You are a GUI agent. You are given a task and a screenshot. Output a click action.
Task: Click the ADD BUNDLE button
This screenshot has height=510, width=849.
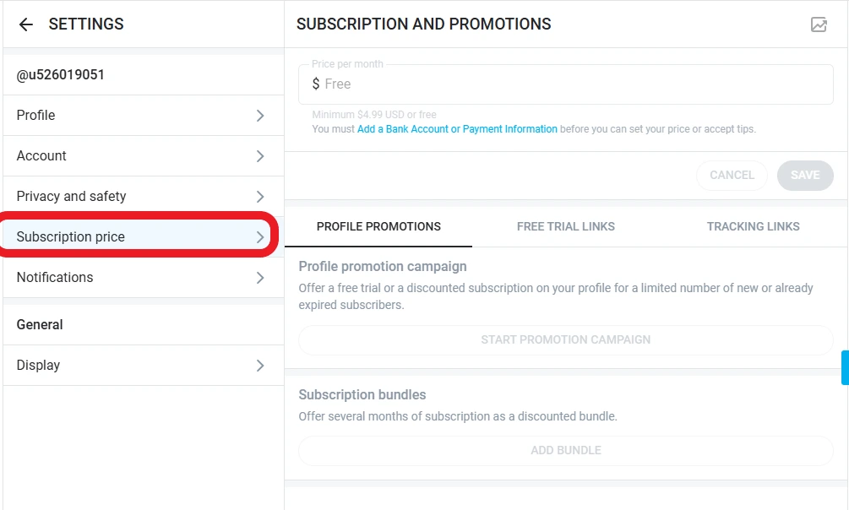point(565,450)
